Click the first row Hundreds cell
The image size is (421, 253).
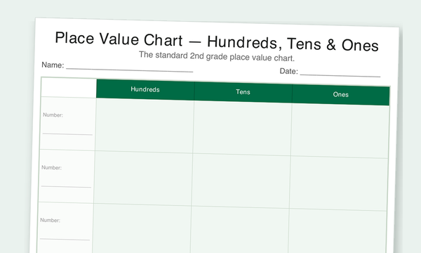[x=145, y=126]
